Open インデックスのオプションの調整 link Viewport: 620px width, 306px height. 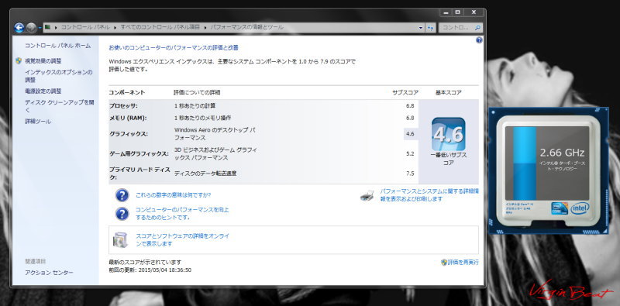[x=59, y=76]
